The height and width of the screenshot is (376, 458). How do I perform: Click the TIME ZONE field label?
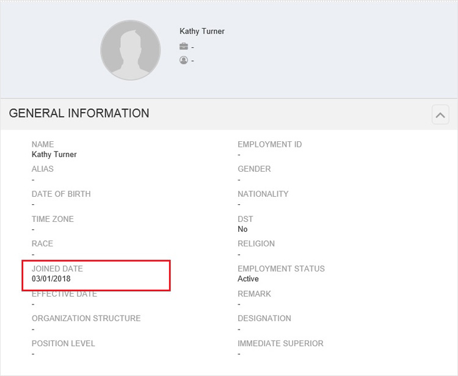click(53, 219)
